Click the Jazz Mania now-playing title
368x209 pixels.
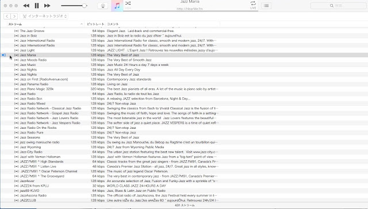[190, 2]
